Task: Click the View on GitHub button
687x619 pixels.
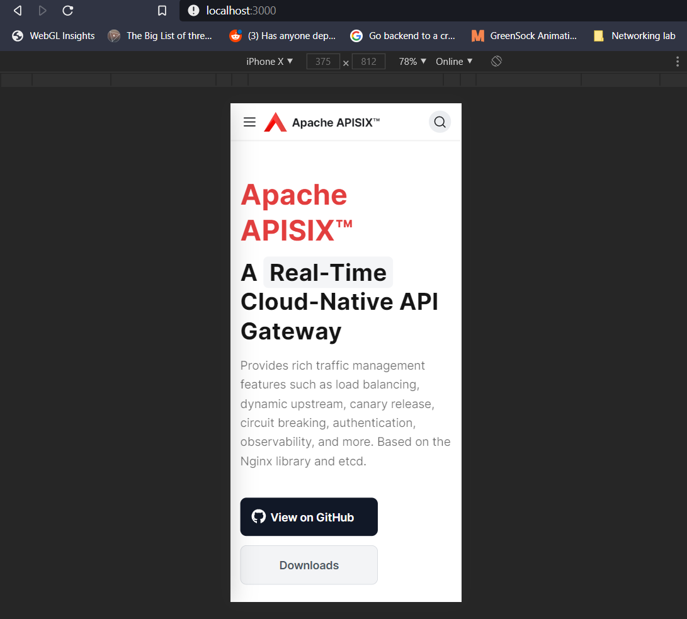Action: click(x=309, y=517)
